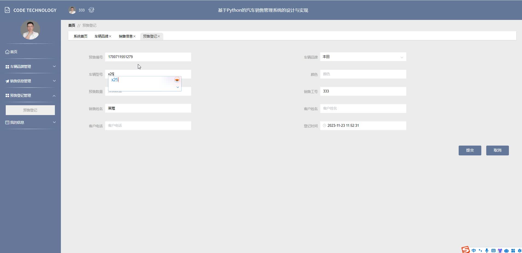522x253 pixels.
Task: Click the 我的信息 card icon
Action: tap(7, 122)
